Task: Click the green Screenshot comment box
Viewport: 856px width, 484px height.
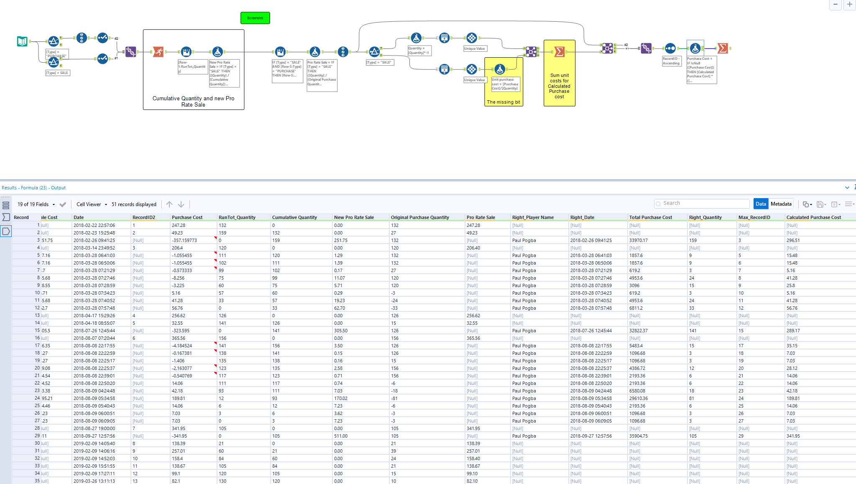Action: [x=255, y=18]
